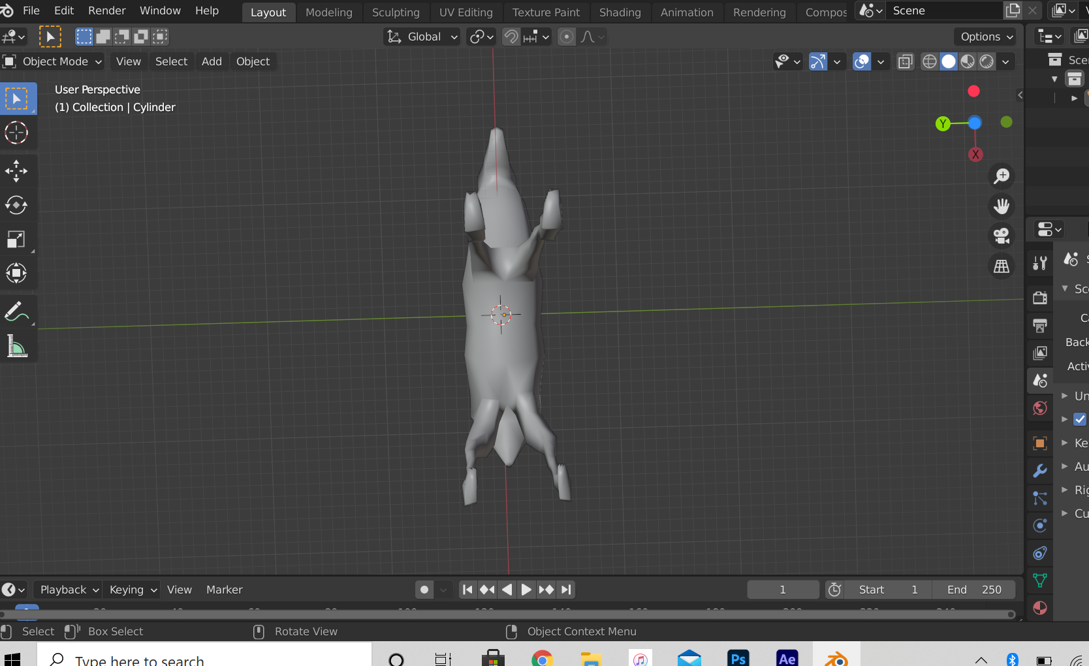Open the Particles properties tab
The image size is (1089, 666).
[1040, 498]
